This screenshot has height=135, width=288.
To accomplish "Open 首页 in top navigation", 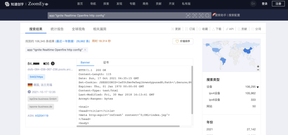I will (80, 4).
